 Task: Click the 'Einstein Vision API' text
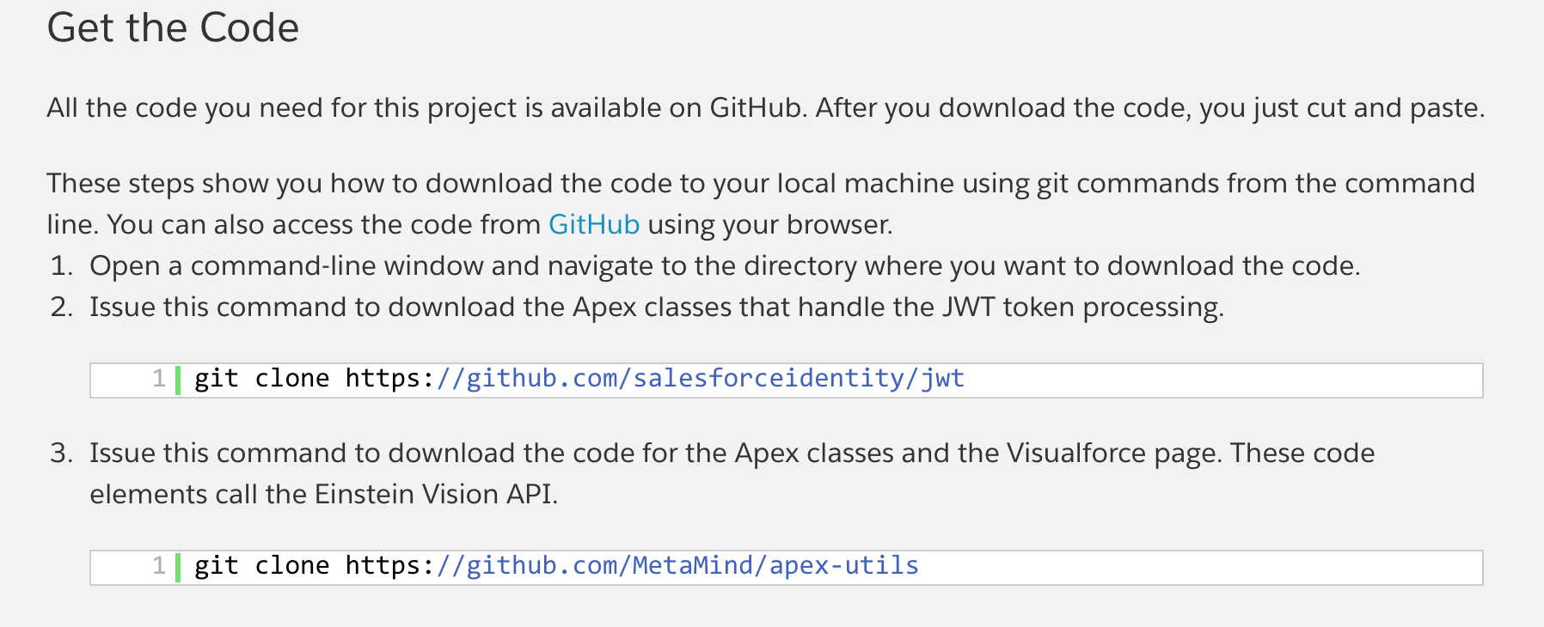[x=436, y=494]
